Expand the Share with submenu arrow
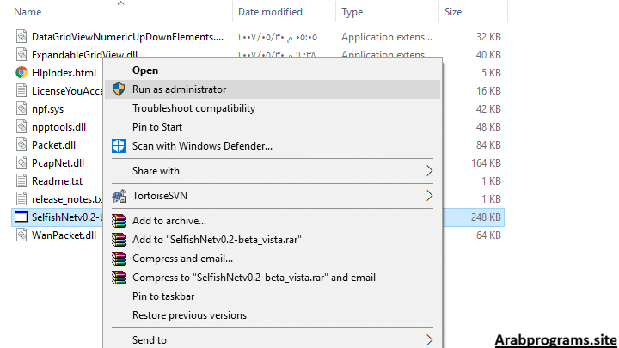Image resolution: width=619 pixels, height=348 pixels. [430, 171]
